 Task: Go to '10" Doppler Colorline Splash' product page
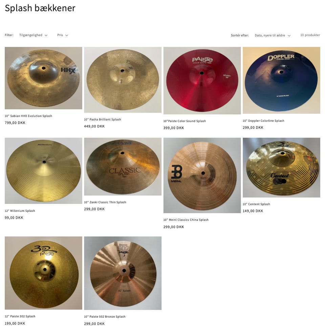(263, 121)
